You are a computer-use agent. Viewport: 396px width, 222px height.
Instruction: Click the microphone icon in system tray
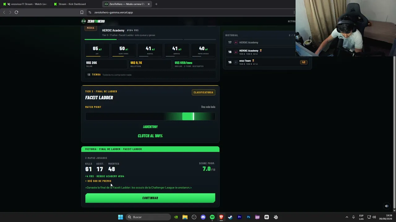(x=353, y=217)
